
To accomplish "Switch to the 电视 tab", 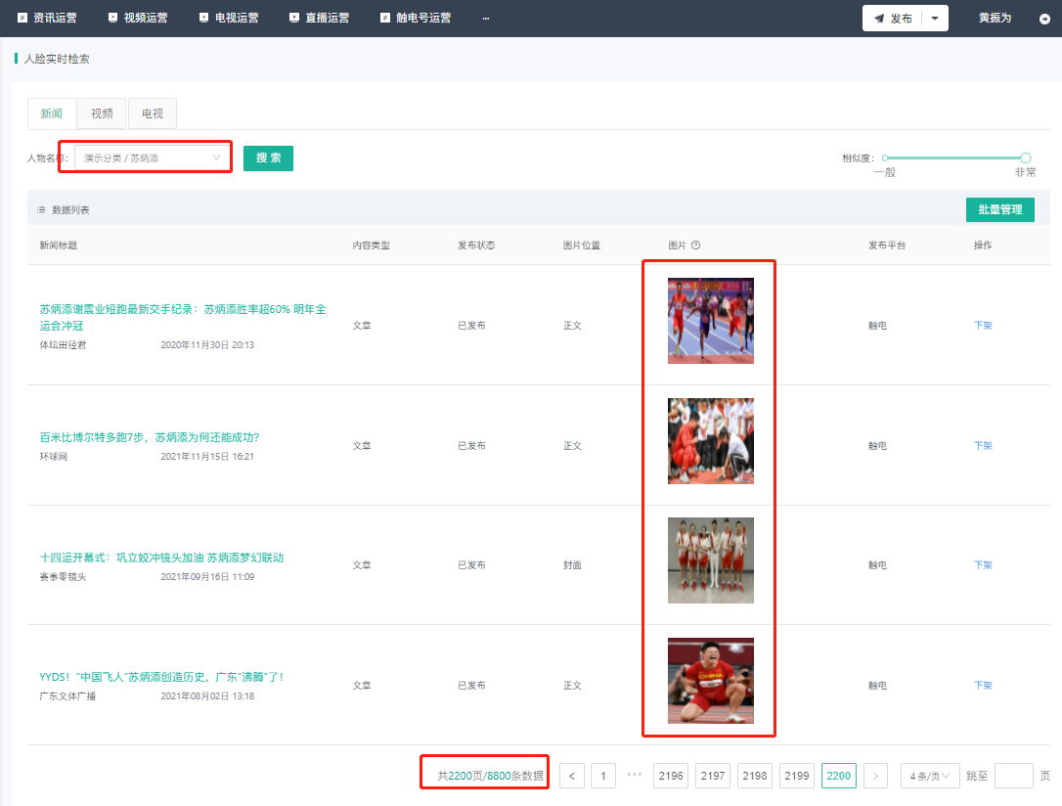I will (x=153, y=113).
